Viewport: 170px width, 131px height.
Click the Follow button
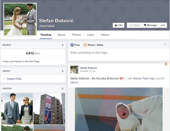point(134,25)
